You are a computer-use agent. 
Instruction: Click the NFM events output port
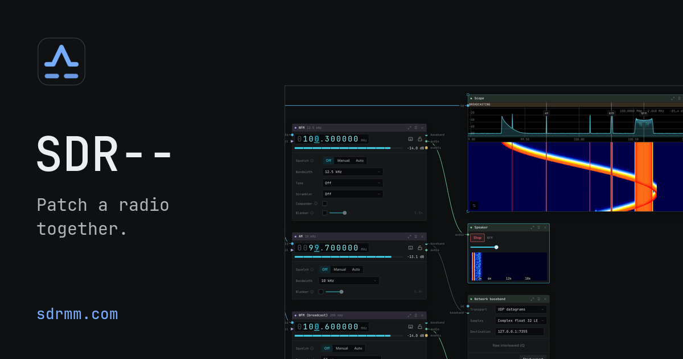(x=426, y=148)
